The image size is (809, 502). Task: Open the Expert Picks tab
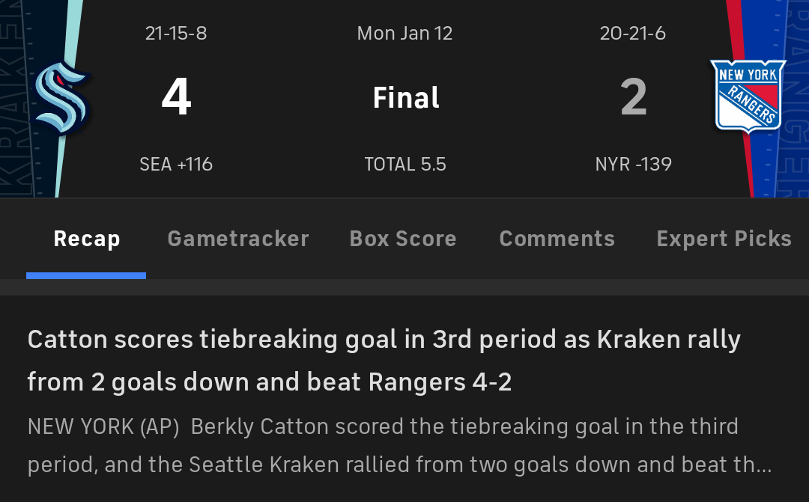tap(724, 238)
